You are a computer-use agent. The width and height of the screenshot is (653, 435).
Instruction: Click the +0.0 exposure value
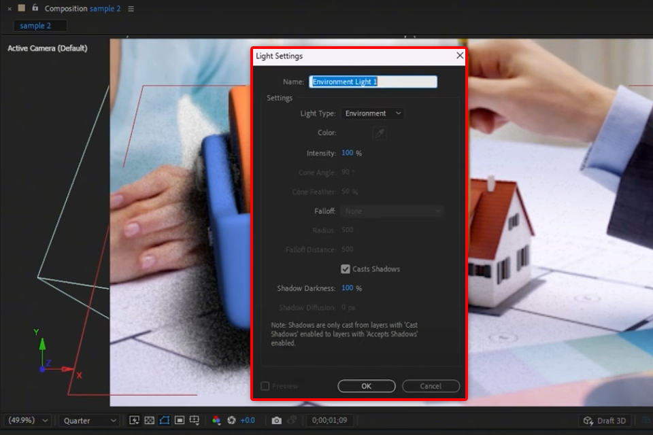248,421
